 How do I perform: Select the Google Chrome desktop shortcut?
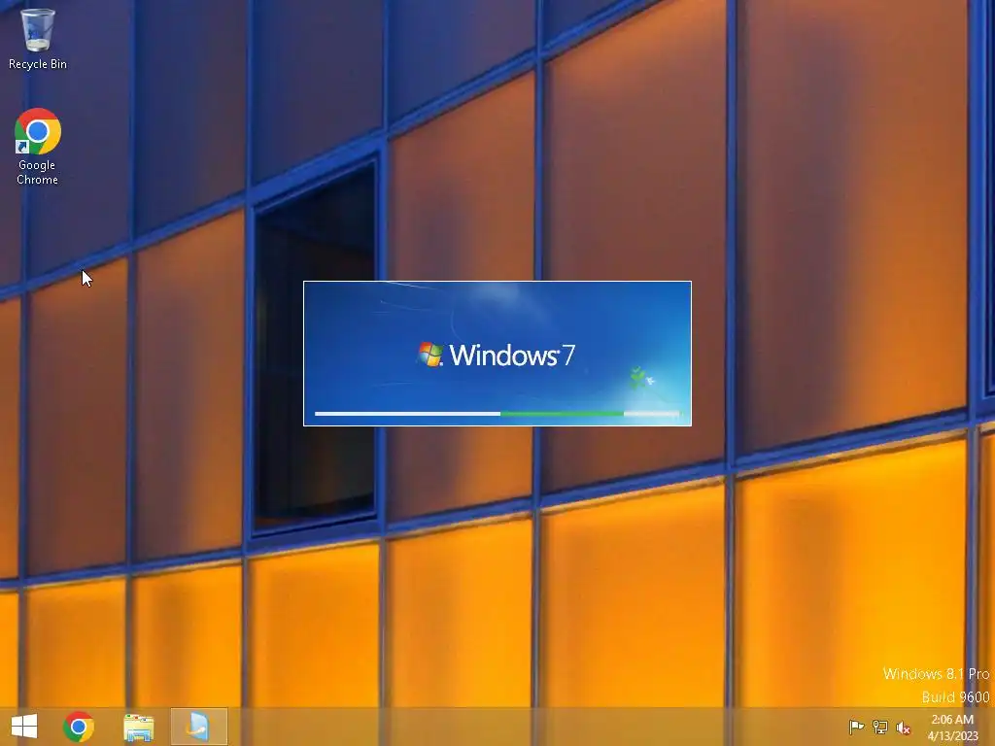click(x=38, y=147)
